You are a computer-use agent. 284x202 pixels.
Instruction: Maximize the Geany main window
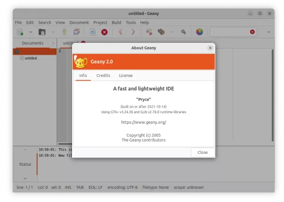click(260, 14)
